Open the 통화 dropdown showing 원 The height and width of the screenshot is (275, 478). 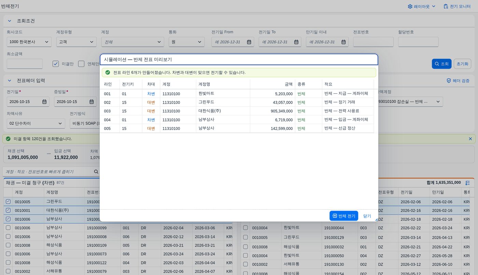pyautogui.click(x=186, y=42)
